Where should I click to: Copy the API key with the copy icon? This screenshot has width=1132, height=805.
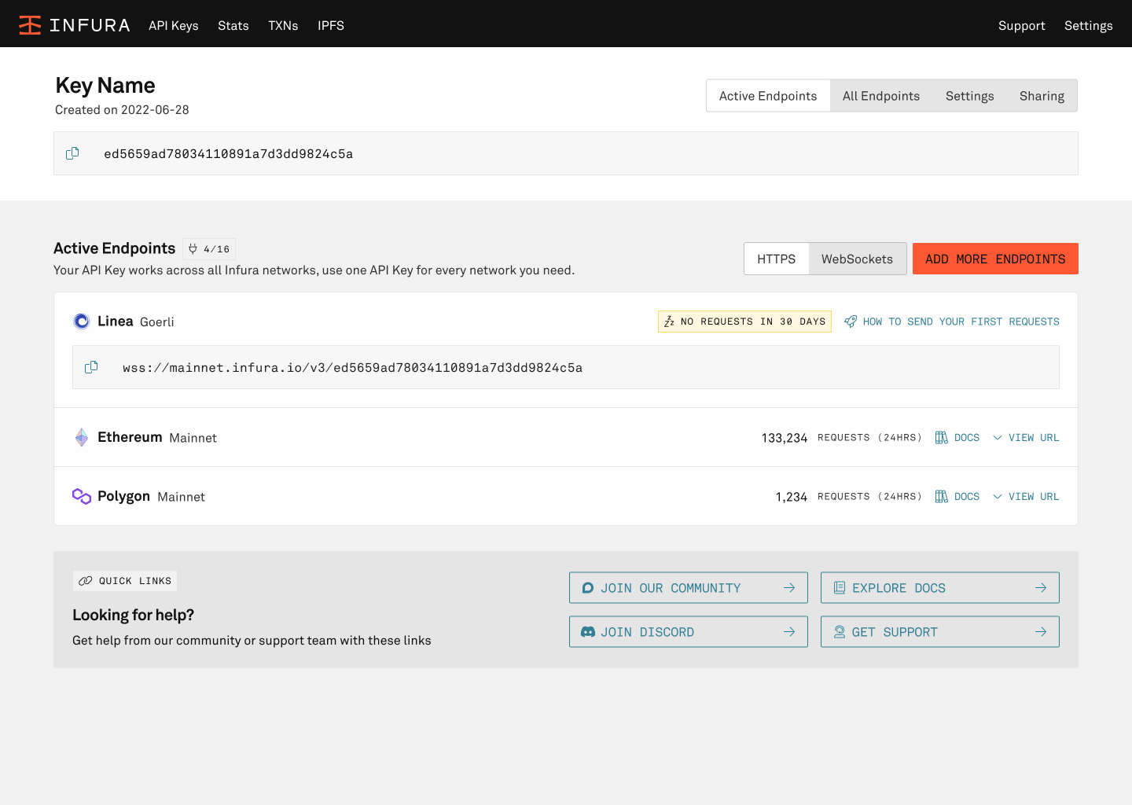72,153
